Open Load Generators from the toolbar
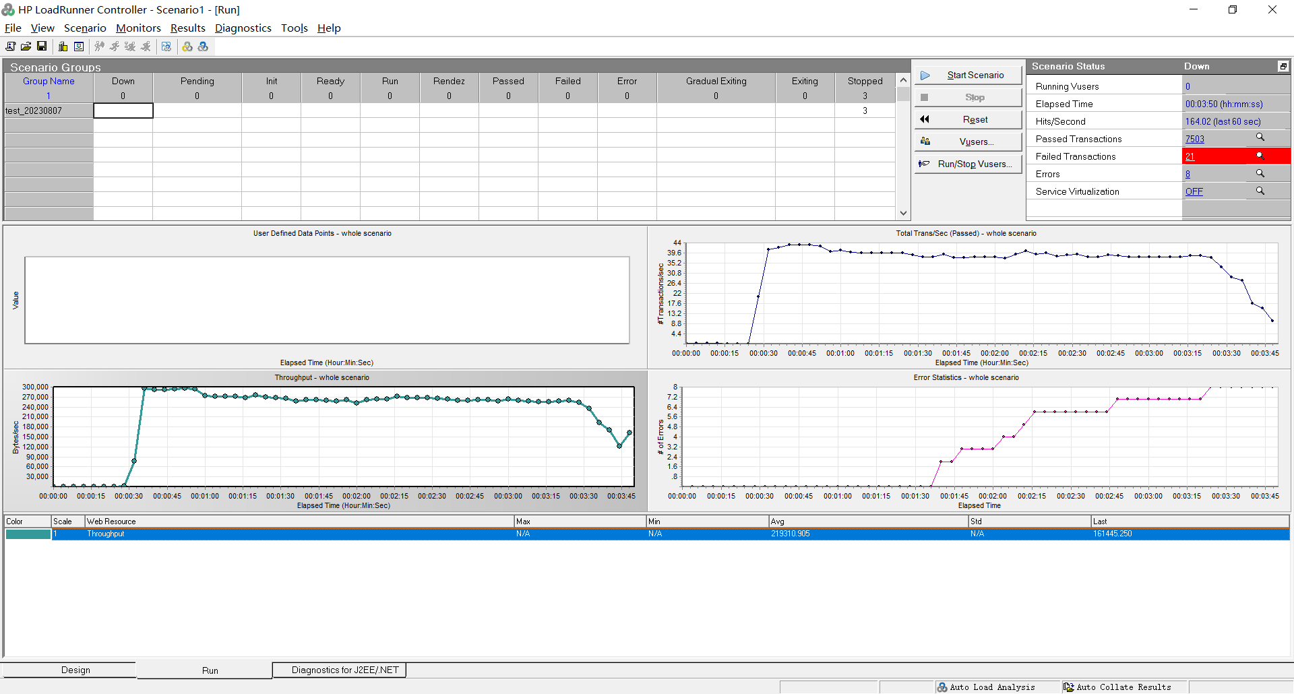Screen dimensions: 1294x694 (x=63, y=46)
